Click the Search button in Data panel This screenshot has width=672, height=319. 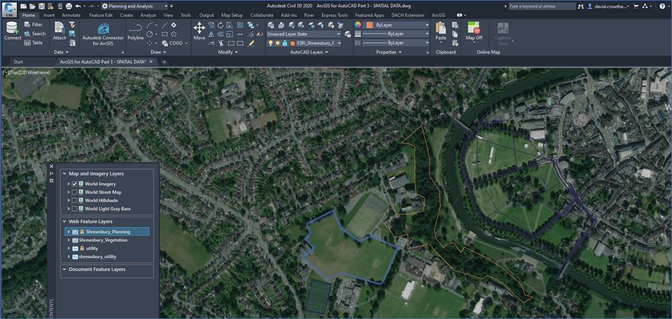pyautogui.click(x=34, y=34)
